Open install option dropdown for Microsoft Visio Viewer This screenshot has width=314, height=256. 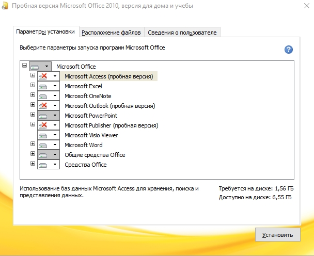49,135
